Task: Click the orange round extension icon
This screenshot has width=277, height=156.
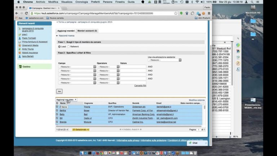Action: [203, 13]
